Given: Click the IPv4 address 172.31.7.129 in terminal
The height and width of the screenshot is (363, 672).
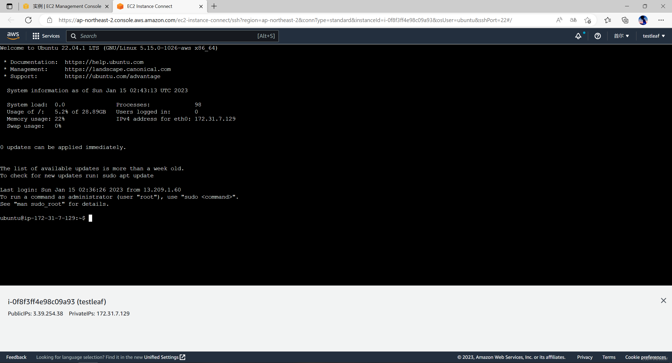Looking at the screenshot, I should pos(215,119).
